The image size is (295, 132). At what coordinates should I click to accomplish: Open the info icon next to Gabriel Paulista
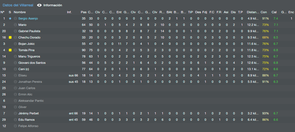(15, 31)
